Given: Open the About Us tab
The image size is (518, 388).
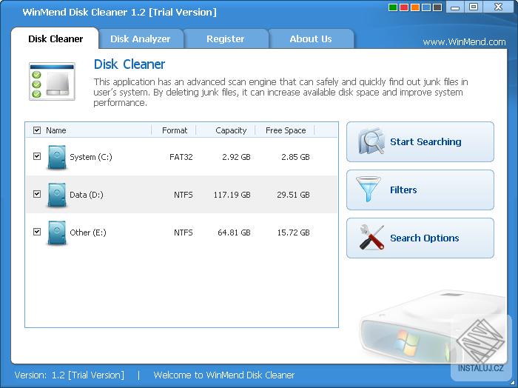Looking at the screenshot, I should (x=311, y=39).
